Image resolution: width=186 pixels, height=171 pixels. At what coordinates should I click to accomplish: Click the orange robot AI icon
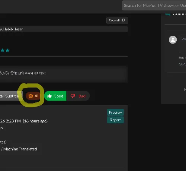coord(31,96)
